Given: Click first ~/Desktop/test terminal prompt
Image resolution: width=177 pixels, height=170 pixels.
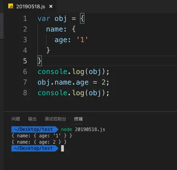Looking at the screenshot, I should (x=35, y=129).
